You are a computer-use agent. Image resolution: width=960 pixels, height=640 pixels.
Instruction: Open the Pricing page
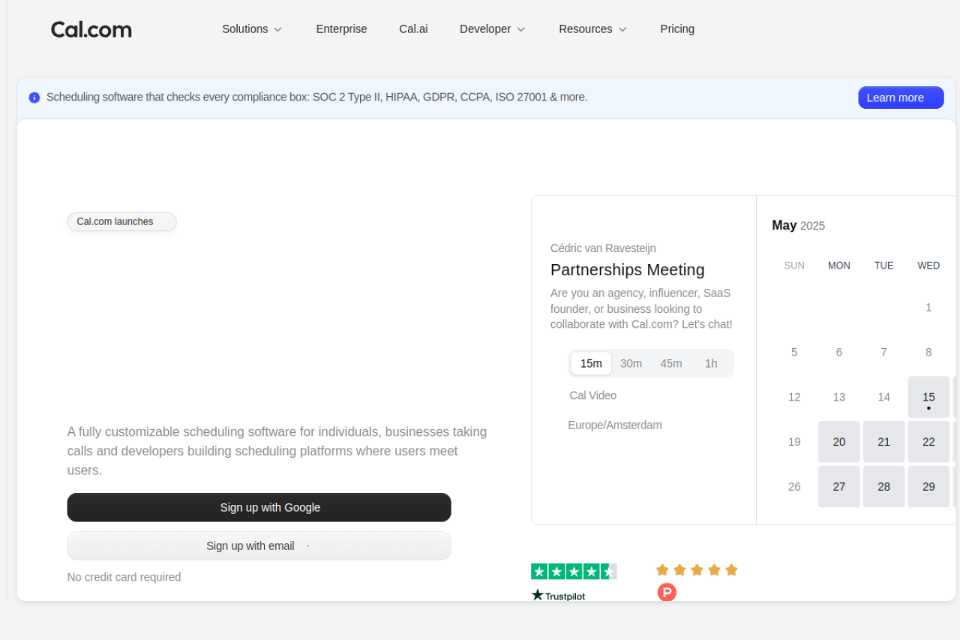tap(677, 29)
